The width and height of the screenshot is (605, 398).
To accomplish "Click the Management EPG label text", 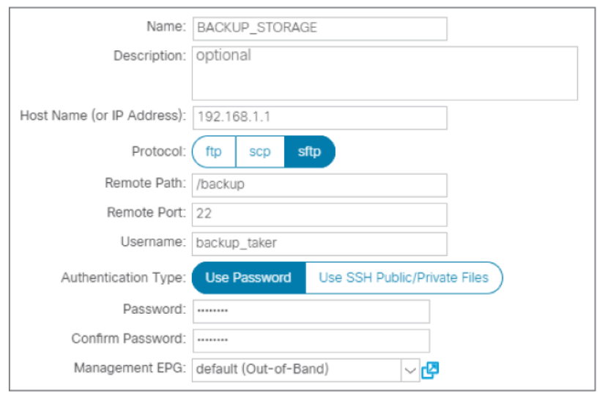I will pos(130,367).
